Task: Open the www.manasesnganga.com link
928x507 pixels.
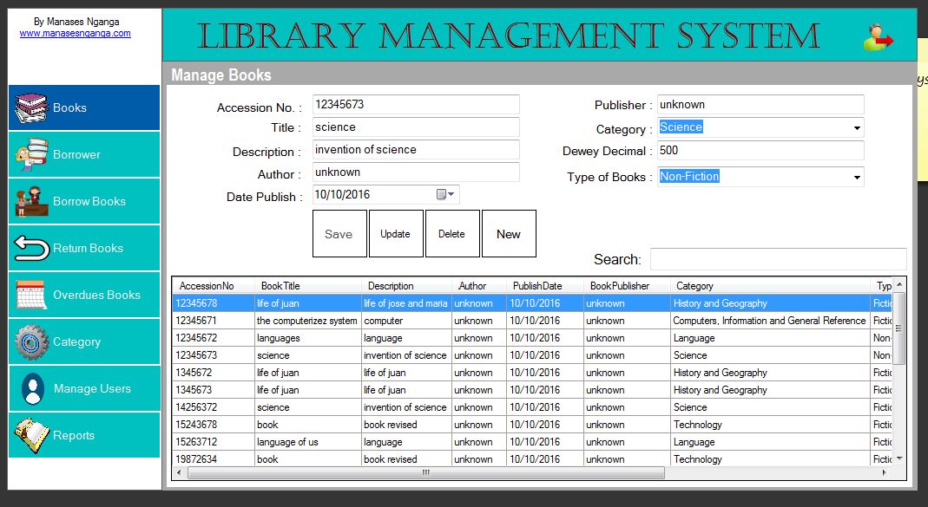Action: click(x=76, y=33)
